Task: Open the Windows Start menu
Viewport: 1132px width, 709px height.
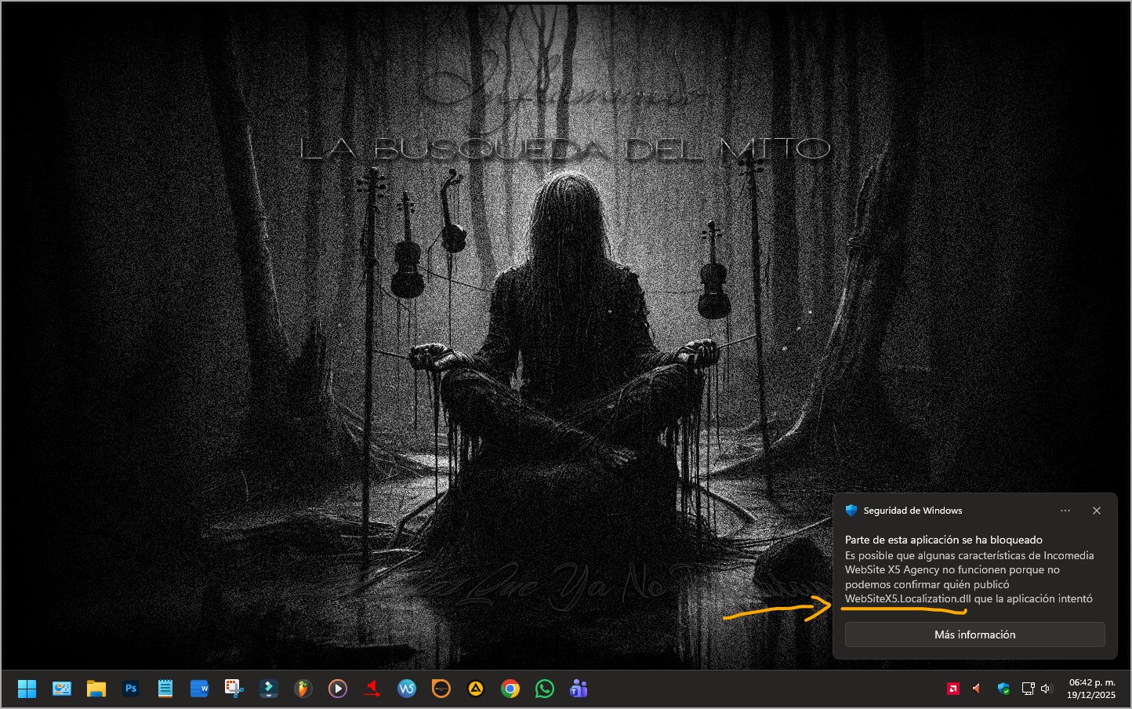Action: point(27,689)
